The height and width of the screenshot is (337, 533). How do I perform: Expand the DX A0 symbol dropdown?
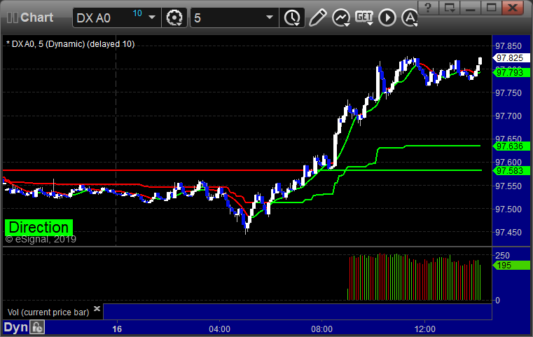[152, 18]
